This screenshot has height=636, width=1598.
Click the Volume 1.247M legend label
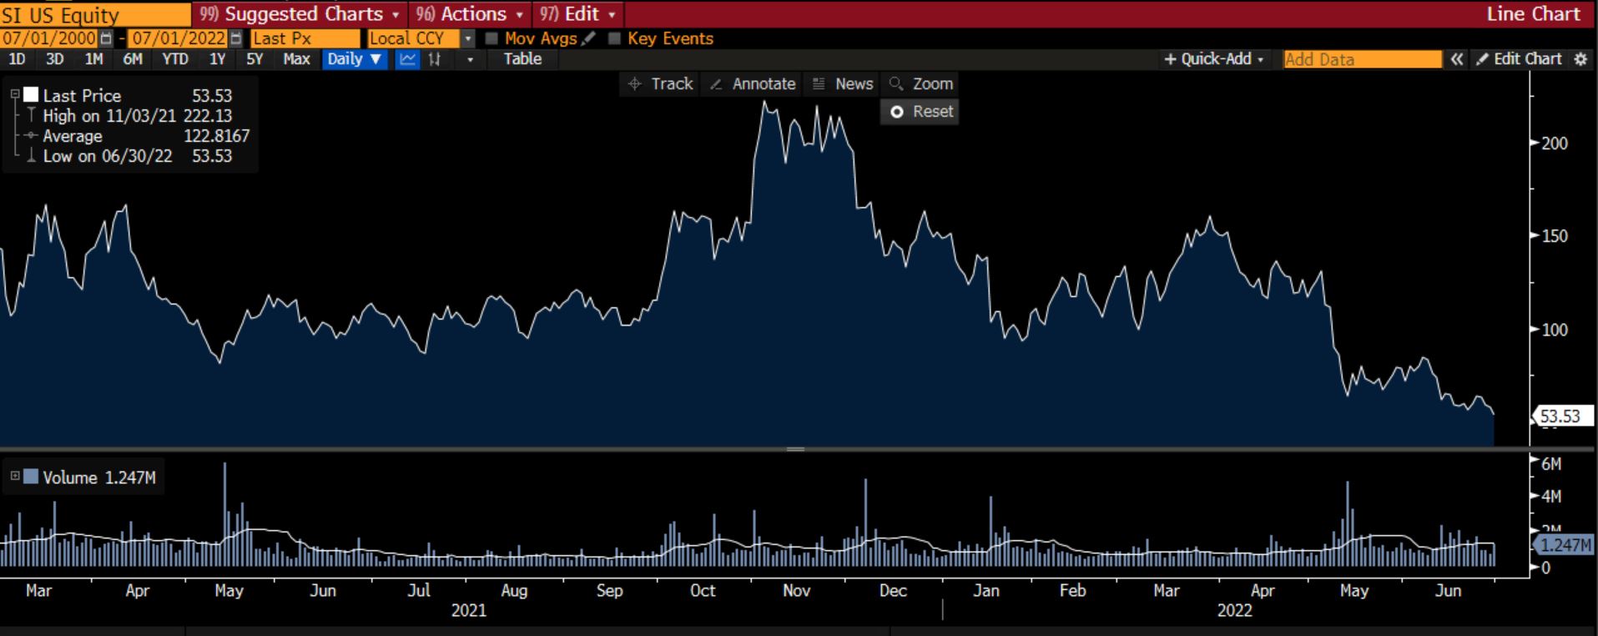click(x=98, y=477)
